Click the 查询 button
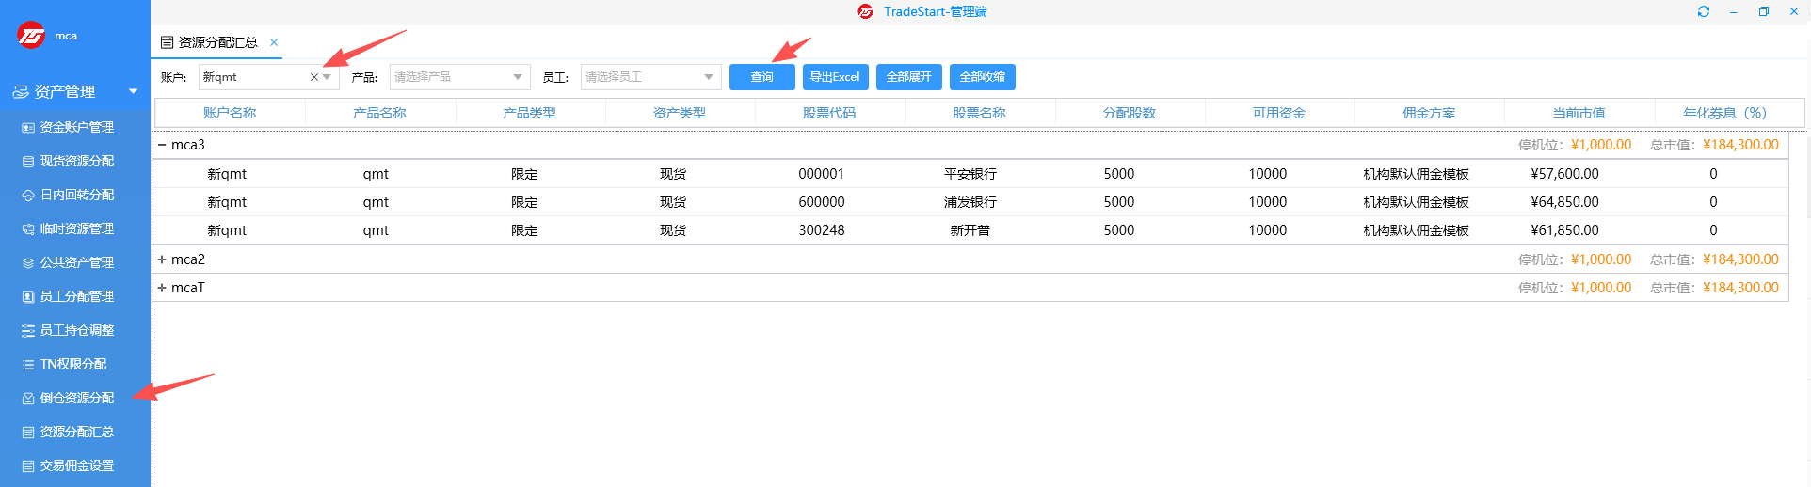 (x=761, y=77)
